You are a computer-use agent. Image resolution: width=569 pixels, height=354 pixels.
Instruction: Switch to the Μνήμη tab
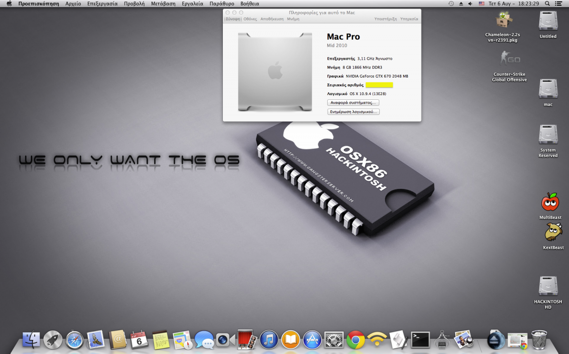(x=293, y=19)
